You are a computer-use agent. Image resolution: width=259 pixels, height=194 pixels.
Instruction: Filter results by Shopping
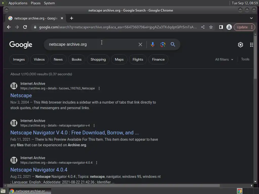click(x=98, y=59)
